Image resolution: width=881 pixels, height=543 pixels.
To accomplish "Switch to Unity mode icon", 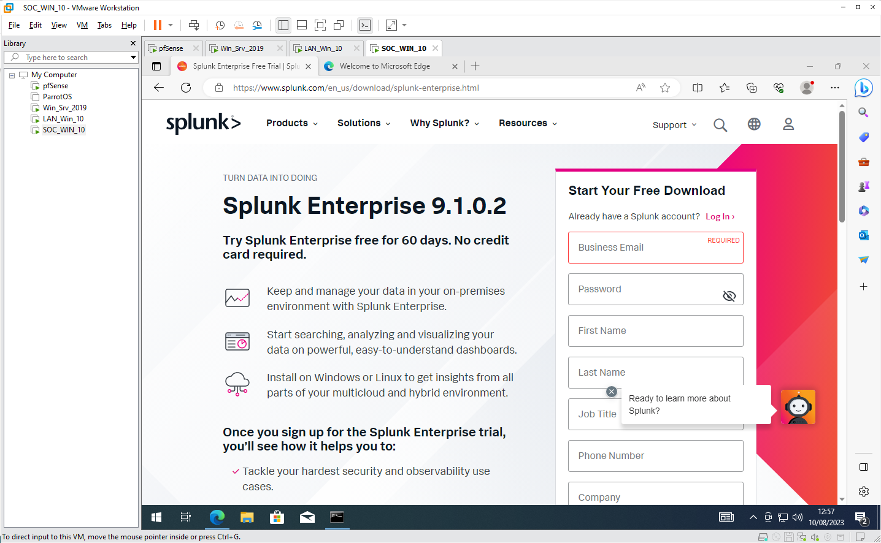I will point(339,25).
